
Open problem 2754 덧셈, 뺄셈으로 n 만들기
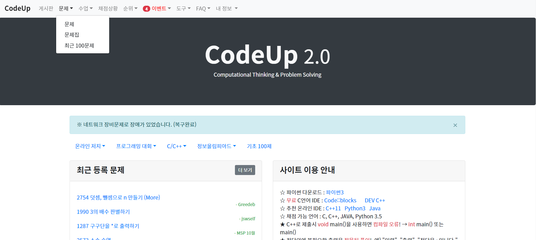(x=118, y=198)
